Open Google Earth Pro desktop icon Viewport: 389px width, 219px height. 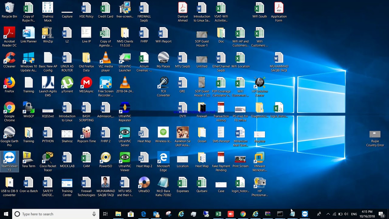click(9, 137)
